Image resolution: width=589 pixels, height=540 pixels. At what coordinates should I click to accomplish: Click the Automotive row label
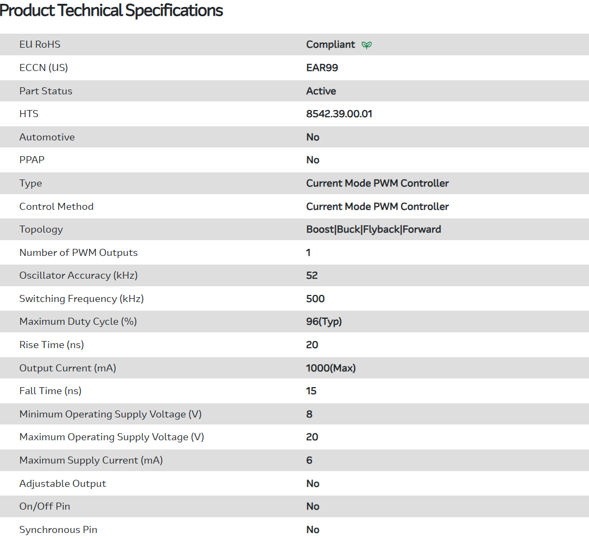(x=47, y=137)
